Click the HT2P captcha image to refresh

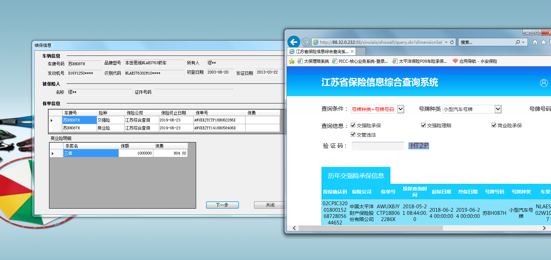click(x=419, y=146)
